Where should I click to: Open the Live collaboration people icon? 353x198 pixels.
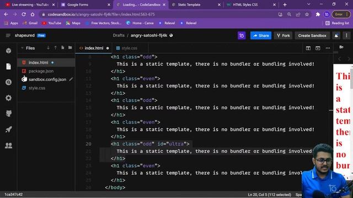(9, 145)
